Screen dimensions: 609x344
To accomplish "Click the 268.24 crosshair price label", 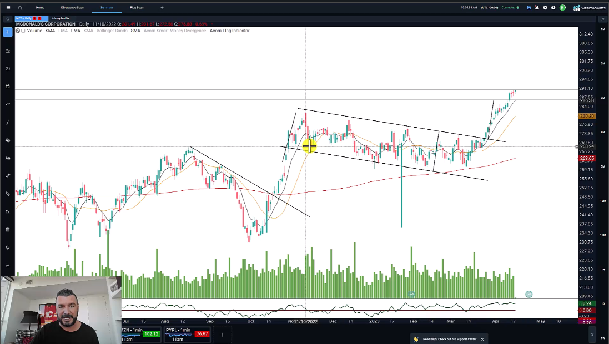I will click(x=586, y=147).
